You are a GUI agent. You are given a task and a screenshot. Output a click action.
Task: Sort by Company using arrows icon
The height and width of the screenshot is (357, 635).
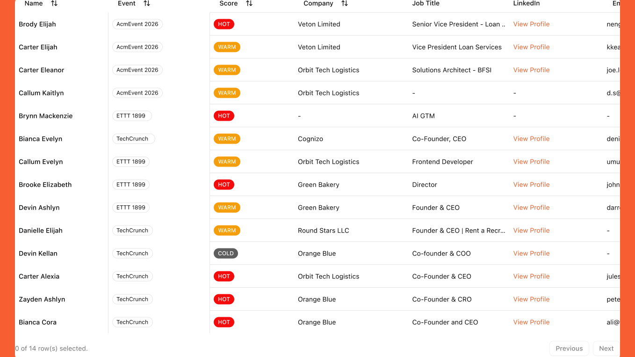[345, 3]
